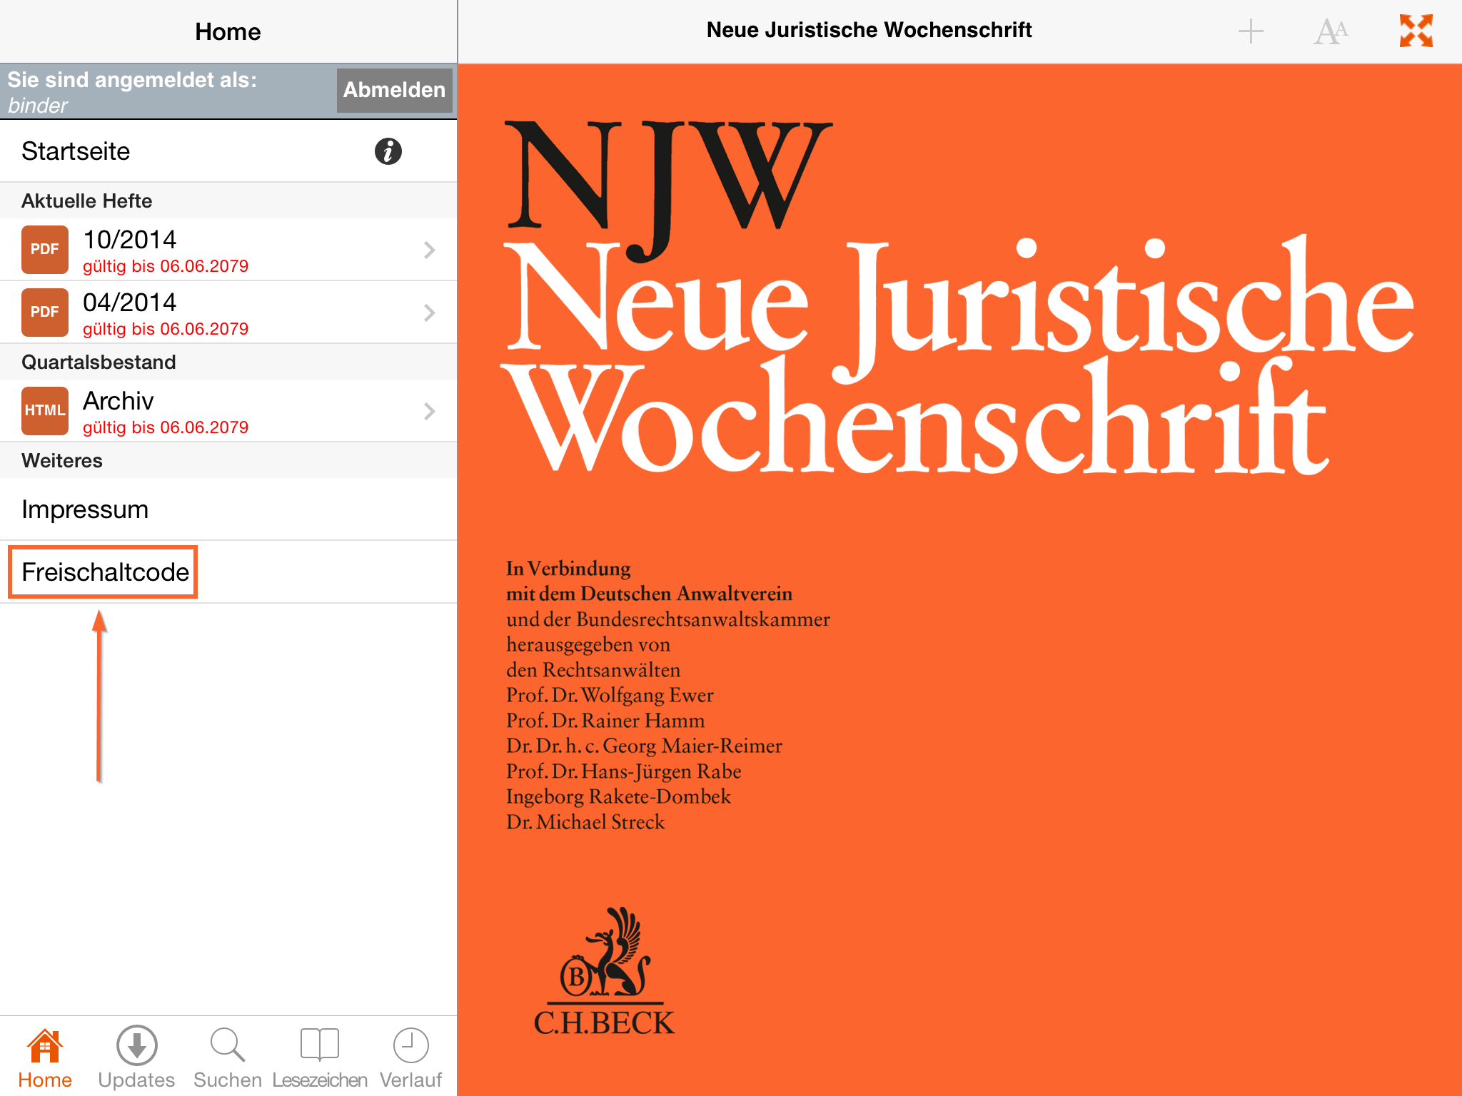Add bookmark with the plus icon
This screenshot has width=1462, height=1096.
(x=1251, y=31)
